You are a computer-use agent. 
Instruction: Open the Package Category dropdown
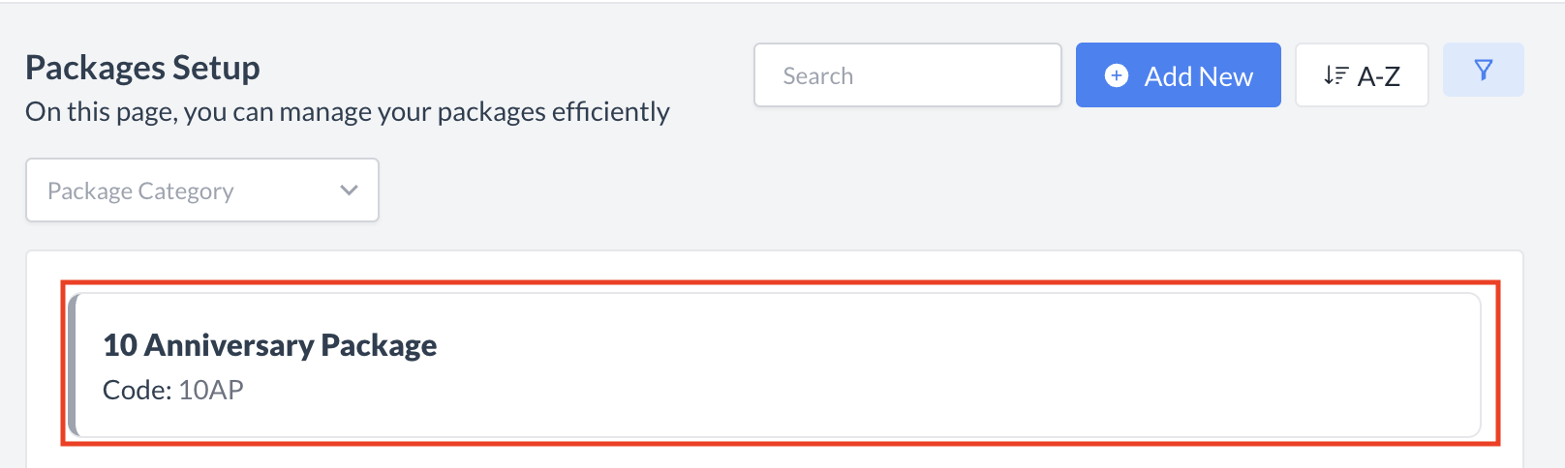(x=201, y=190)
